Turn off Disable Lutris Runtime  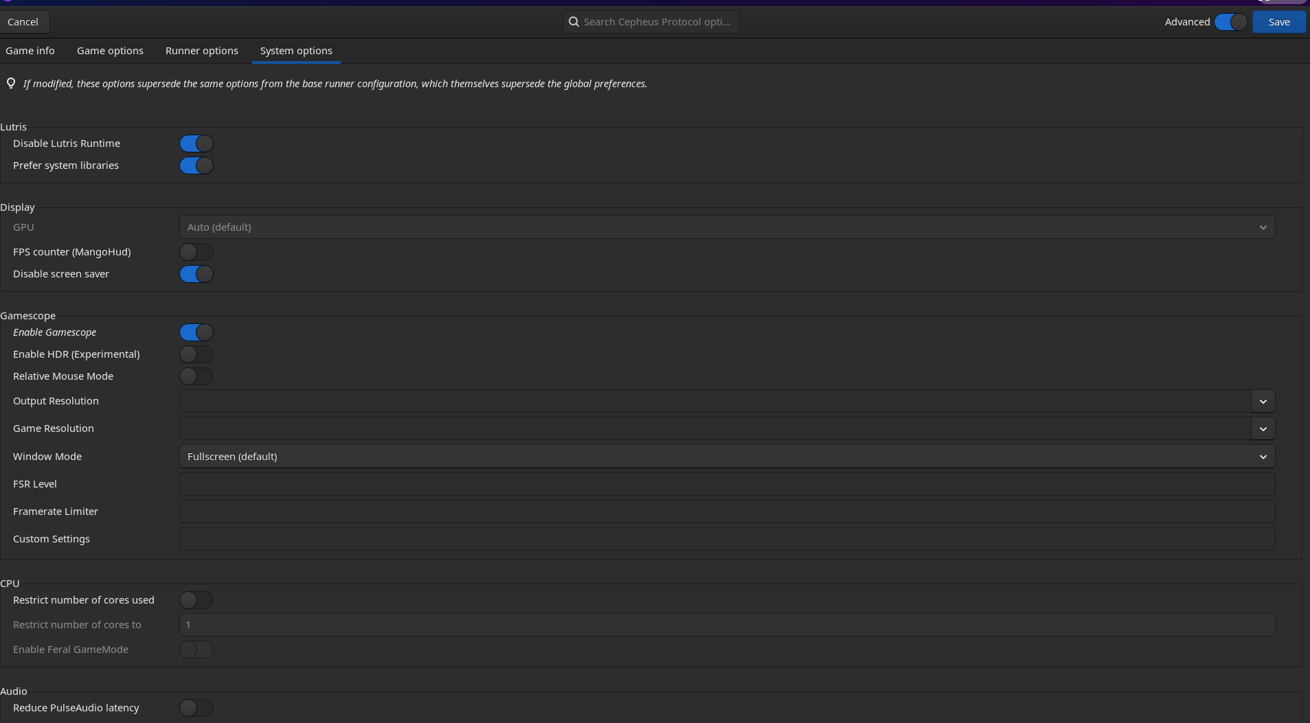(x=196, y=144)
